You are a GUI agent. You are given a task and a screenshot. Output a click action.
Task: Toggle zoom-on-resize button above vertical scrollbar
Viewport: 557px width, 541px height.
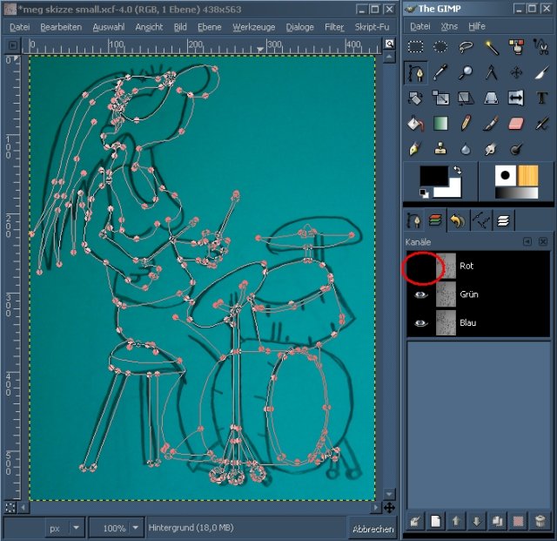(x=389, y=44)
